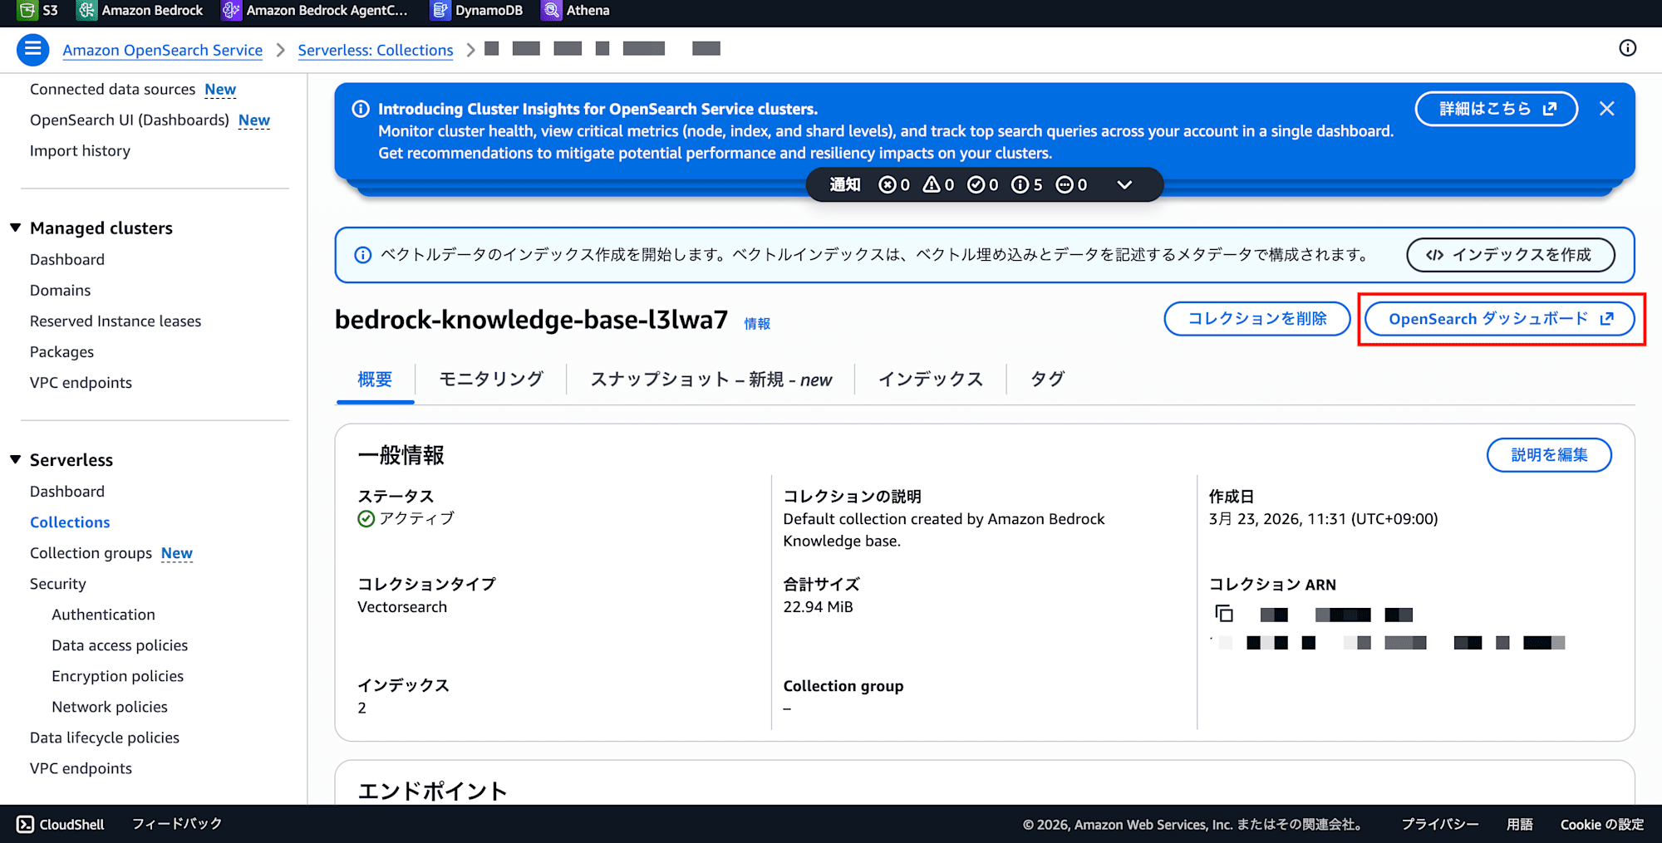Switch to the モニタリング tab
Screen dimensions: 1662x843
pos(491,380)
